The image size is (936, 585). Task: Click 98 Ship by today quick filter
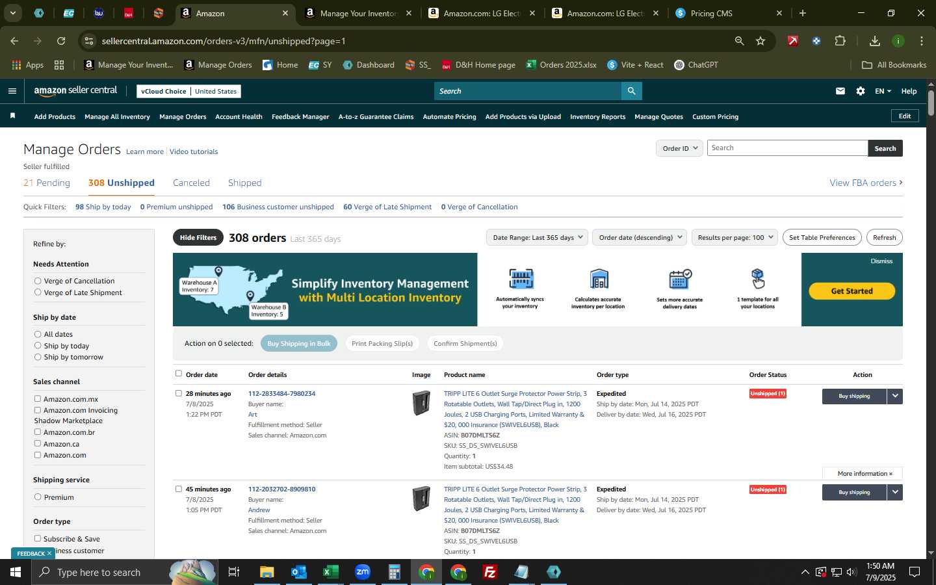click(x=103, y=207)
